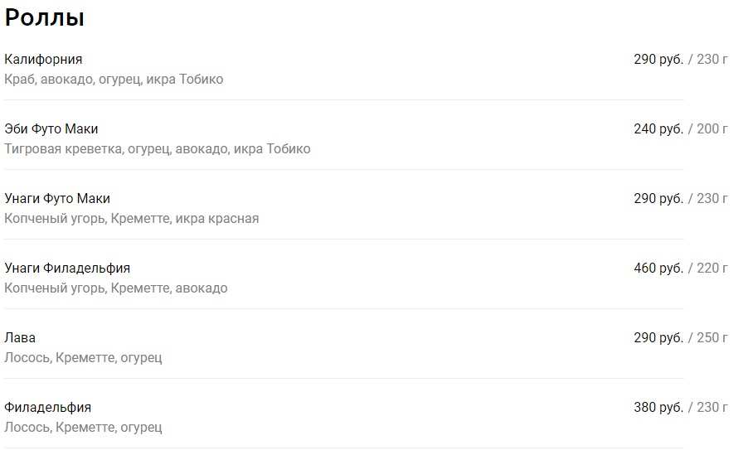Click the Тигровая креветка ingredients line
Screen dimensions: 743x450
(158, 149)
